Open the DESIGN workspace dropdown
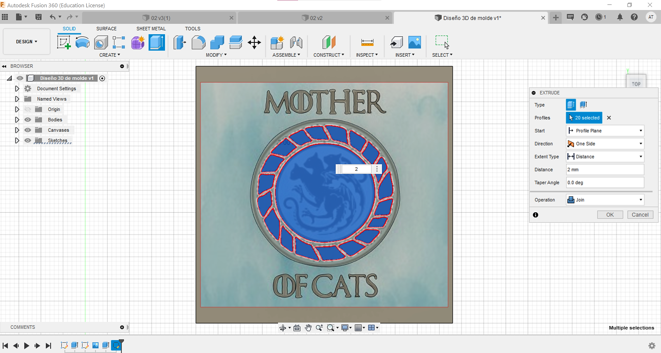Screen dimensions: 661x353 [27, 41]
